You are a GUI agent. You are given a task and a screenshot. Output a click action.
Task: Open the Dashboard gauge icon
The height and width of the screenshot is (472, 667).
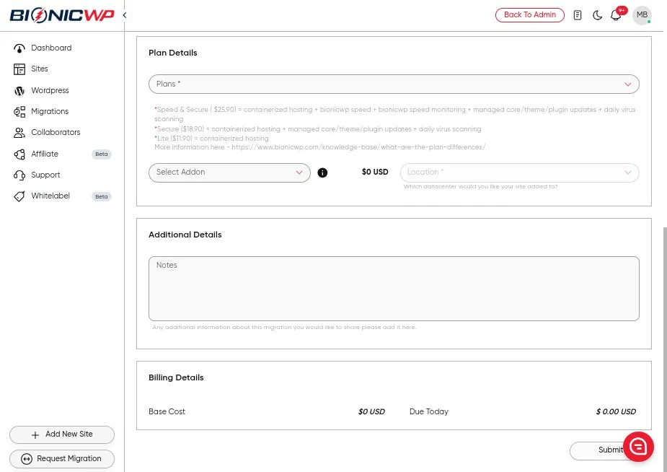[x=19, y=48]
